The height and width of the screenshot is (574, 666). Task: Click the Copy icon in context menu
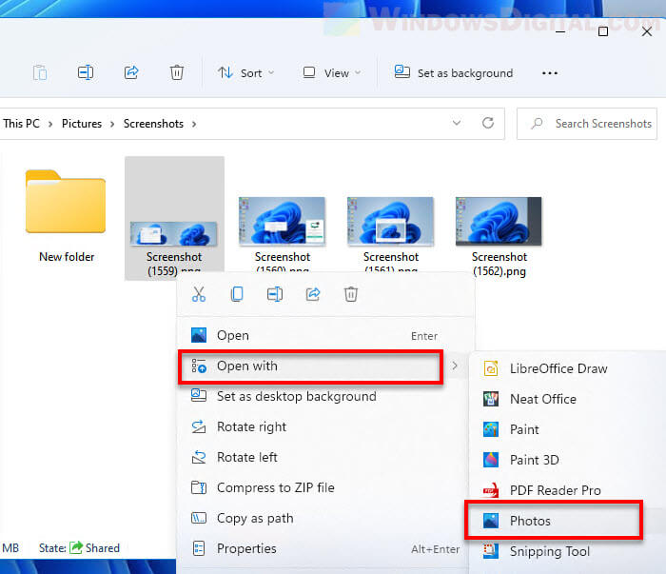click(237, 294)
